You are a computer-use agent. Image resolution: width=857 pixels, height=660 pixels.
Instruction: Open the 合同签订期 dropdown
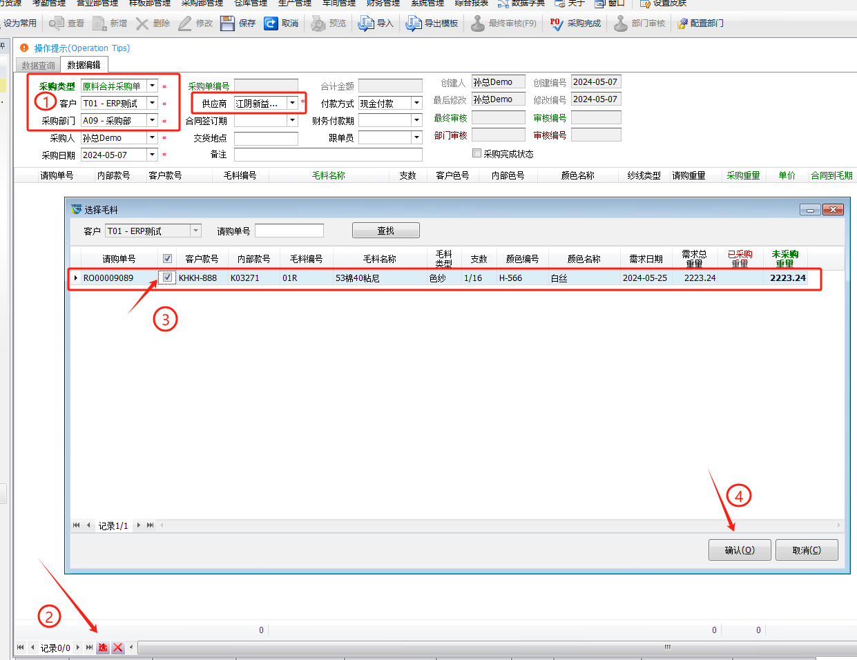click(292, 121)
